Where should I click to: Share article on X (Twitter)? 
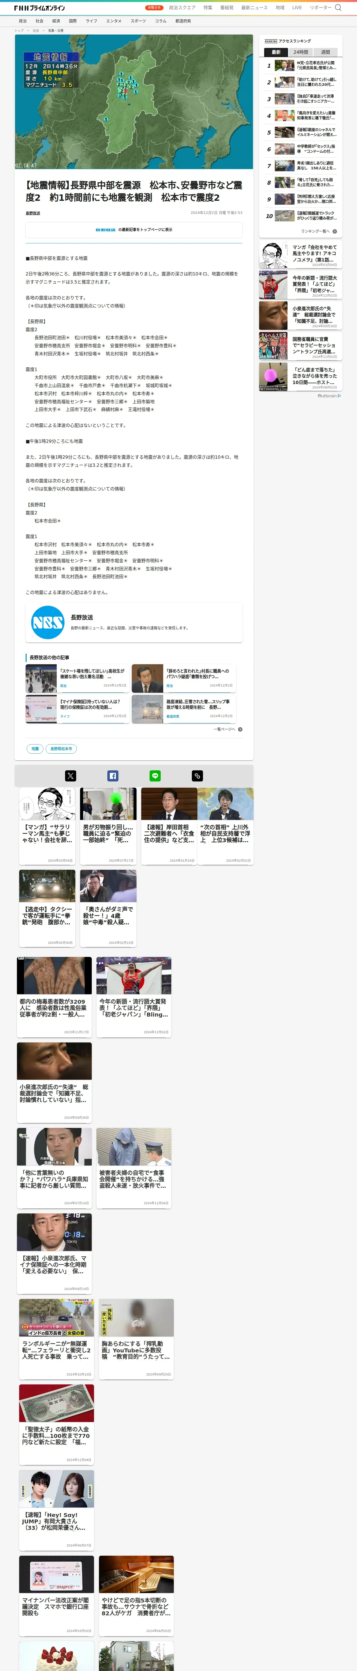tap(71, 776)
